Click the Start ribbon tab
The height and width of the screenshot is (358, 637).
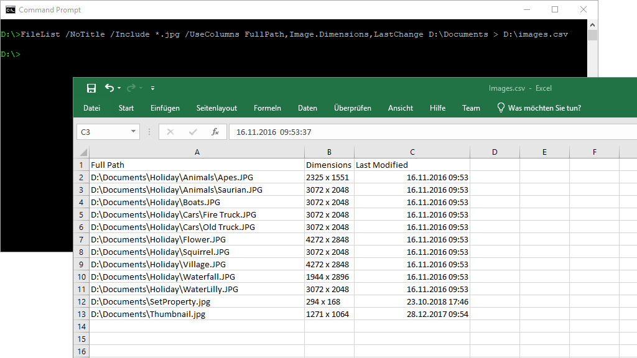click(126, 108)
